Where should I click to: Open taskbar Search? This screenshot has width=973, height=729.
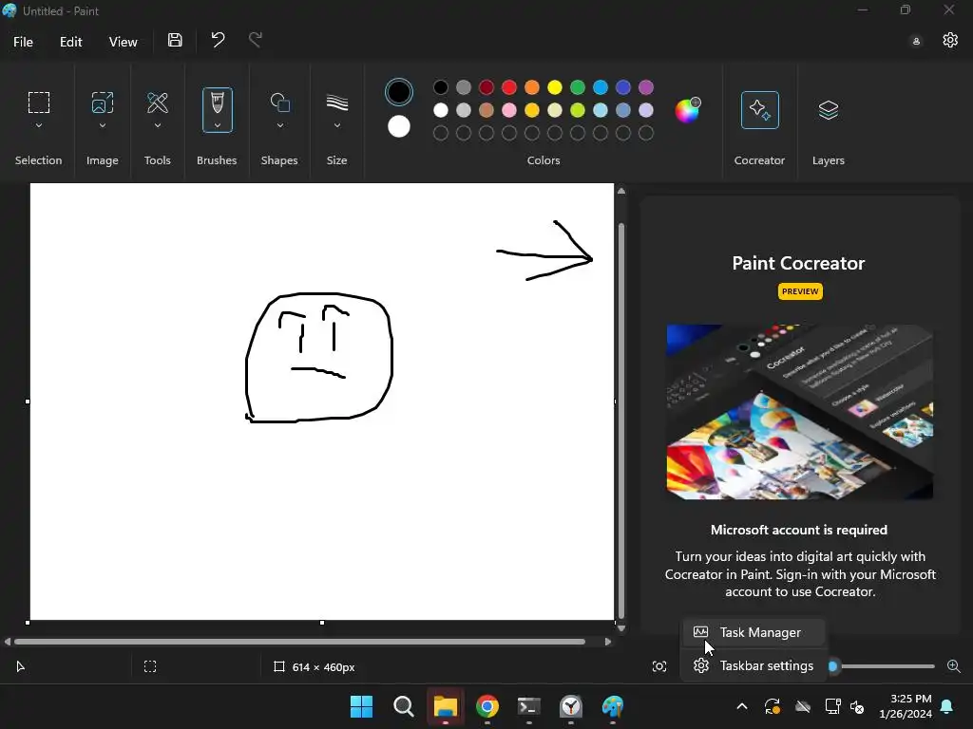[x=403, y=706]
